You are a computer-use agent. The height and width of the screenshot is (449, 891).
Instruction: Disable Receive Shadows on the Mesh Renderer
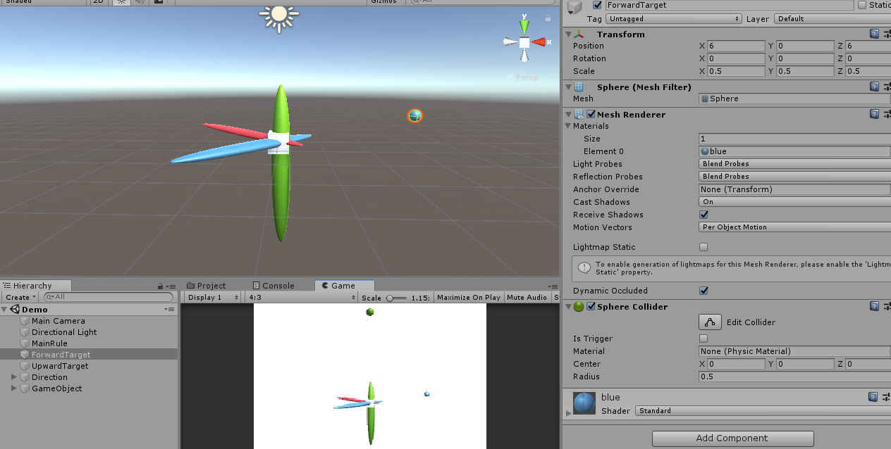[703, 215]
